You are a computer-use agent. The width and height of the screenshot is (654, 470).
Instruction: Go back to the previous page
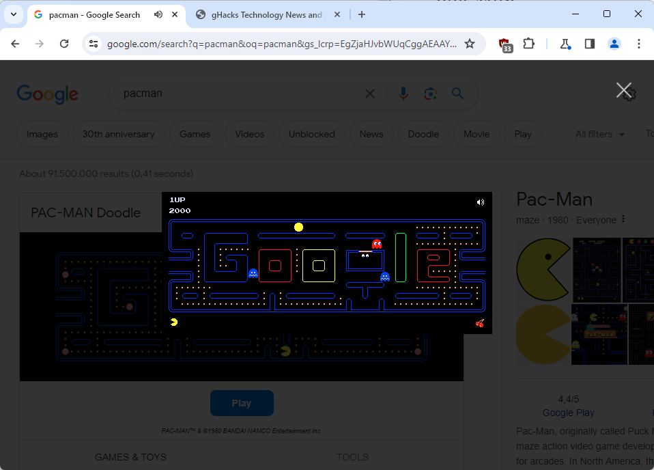[16, 44]
